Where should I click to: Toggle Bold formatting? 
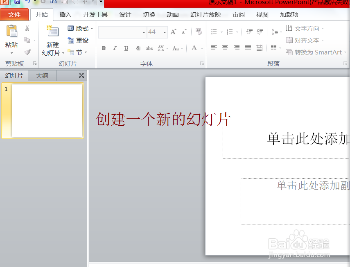[104, 48]
